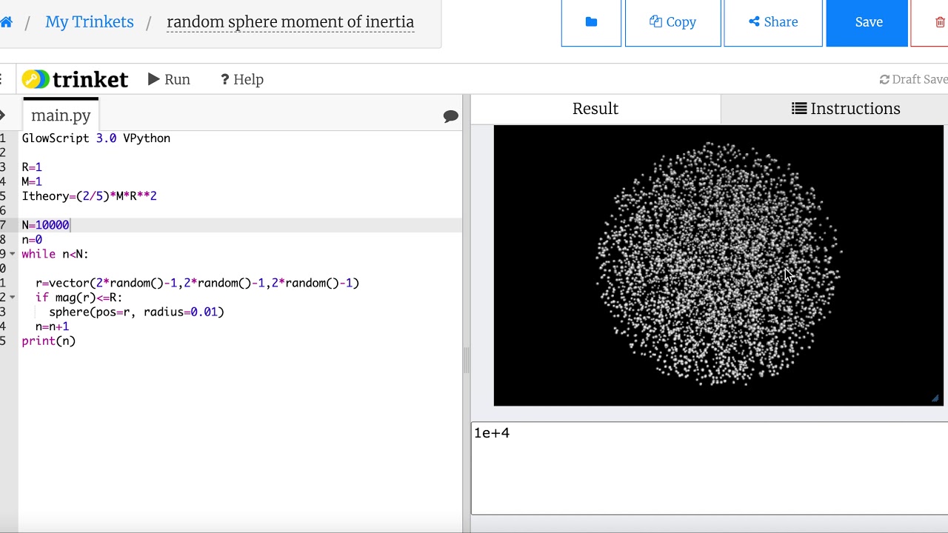Click the 'n=0' code line

tap(32, 240)
